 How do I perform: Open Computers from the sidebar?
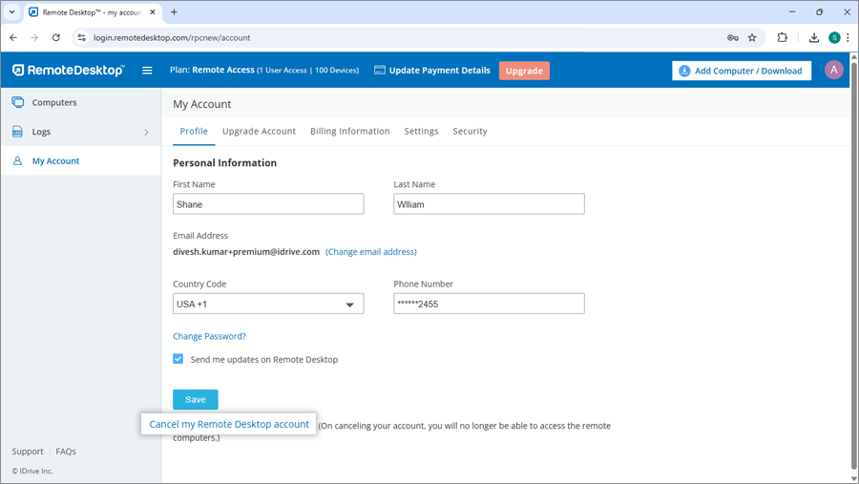coord(54,102)
